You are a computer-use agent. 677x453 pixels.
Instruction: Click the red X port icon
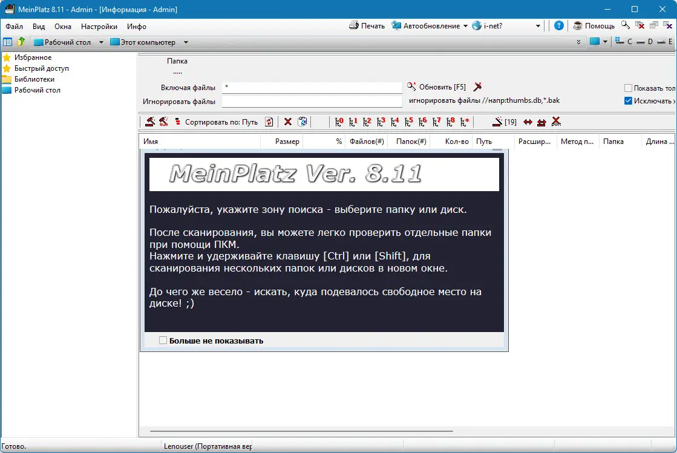pos(556,122)
